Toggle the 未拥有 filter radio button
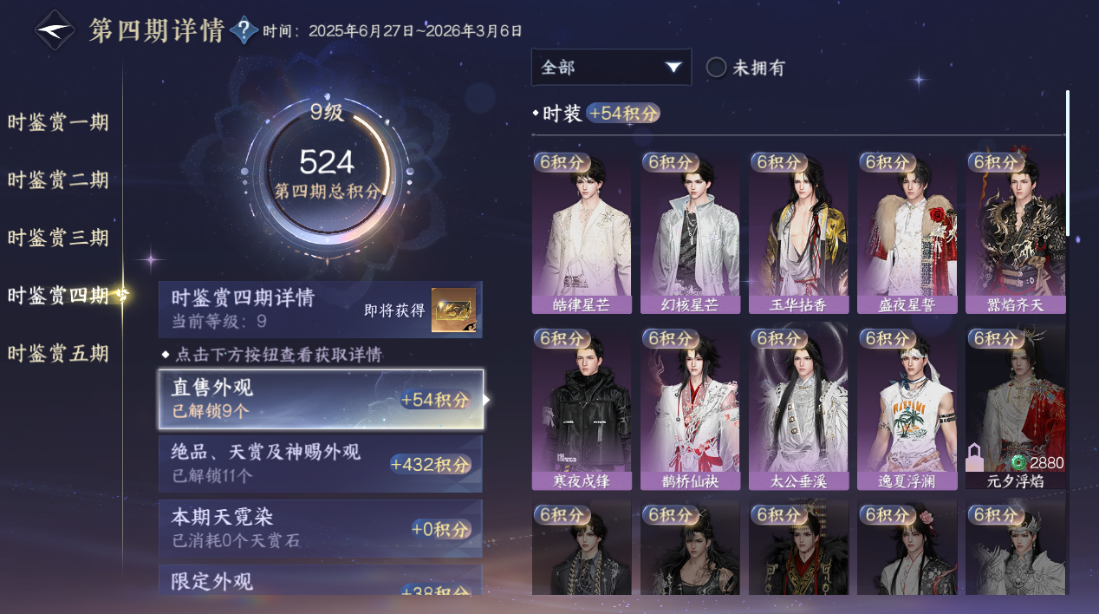 pos(716,68)
